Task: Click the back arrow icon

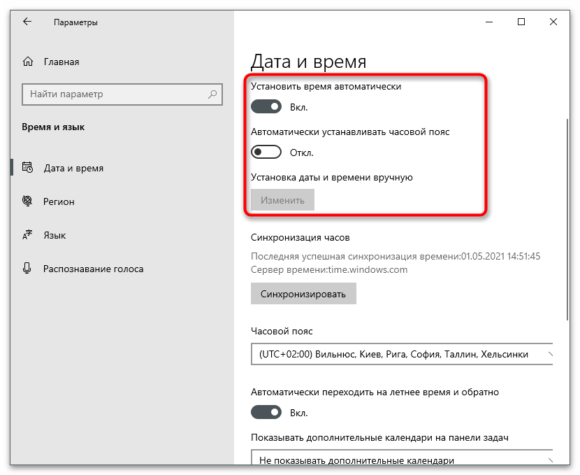Action: (x=27, y=22)
